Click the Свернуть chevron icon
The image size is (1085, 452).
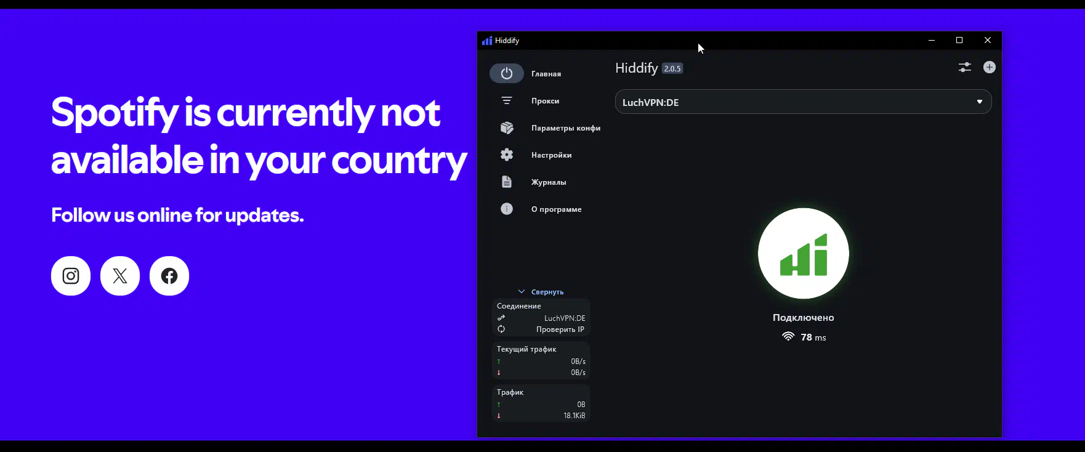(522, 291)
